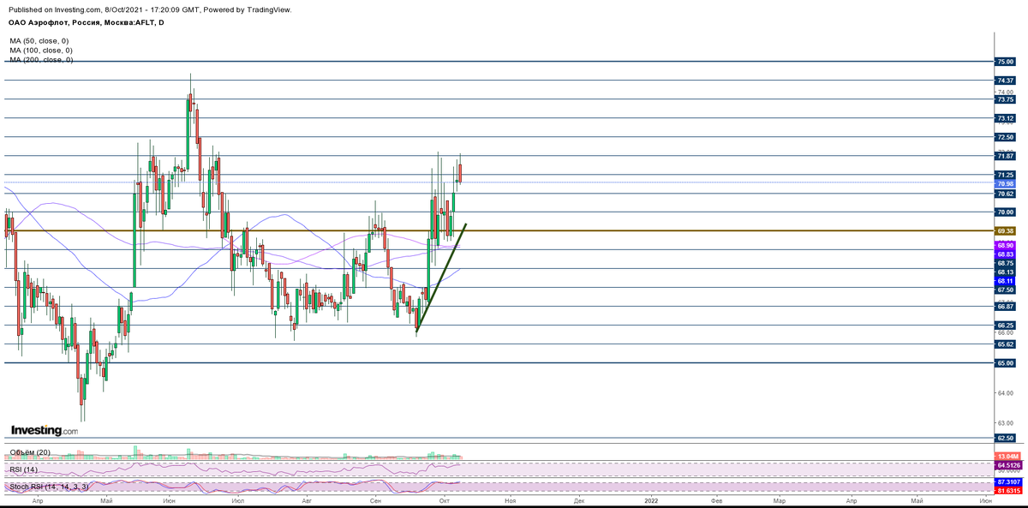This screenshot has width=1028, height=508.
Task: Click the 73.75 price level tag
Action: tap(1005, 99)
